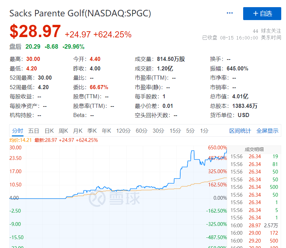The width and height of the screenshot is (286, 248).
Task: Click the 15:56 trade row with volume 5
Action: pos(254,210)
